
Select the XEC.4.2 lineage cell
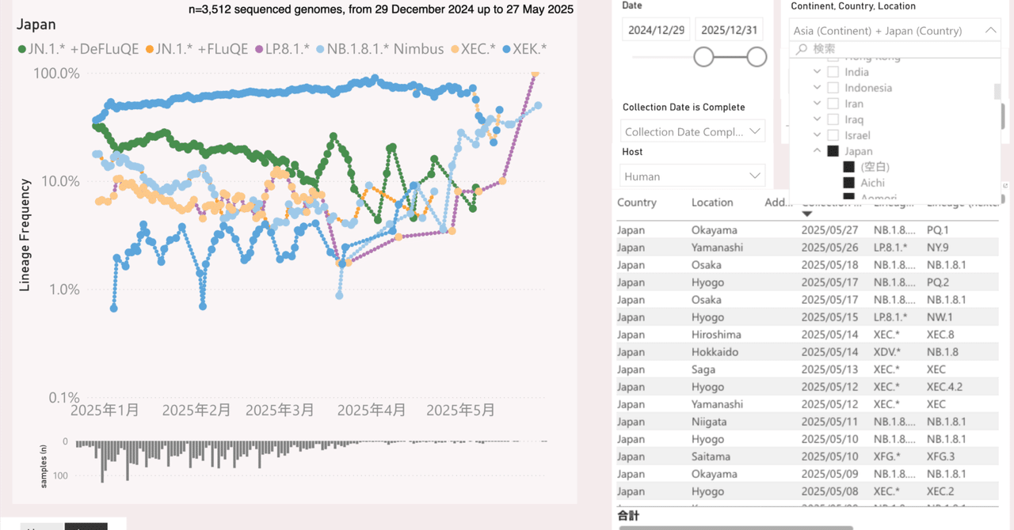[944, 387]
